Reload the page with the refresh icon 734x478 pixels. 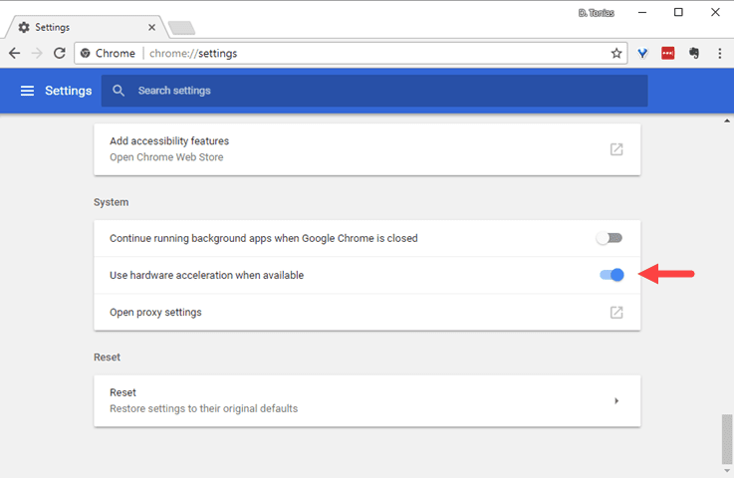(x=60, y=54)
